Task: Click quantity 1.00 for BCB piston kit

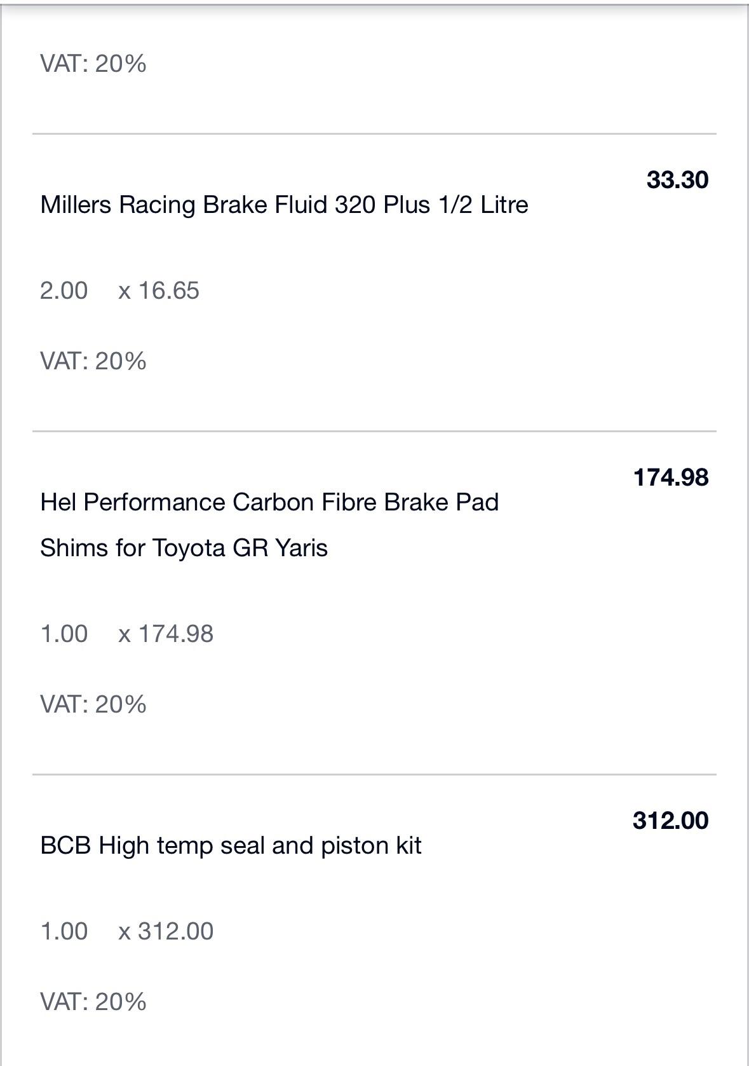Action: point(64,931)
